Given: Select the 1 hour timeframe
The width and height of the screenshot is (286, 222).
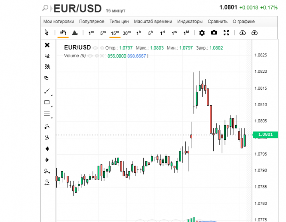Looking at the screenshot, I should [138, 33].
